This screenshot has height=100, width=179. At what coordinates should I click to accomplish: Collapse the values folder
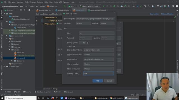(10, 50)
